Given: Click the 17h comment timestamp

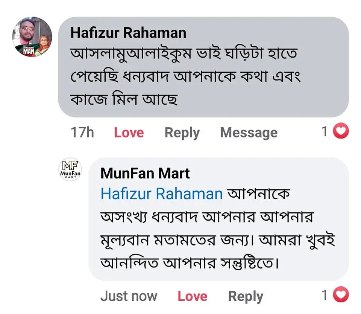Looking at the screenshot, I should click(x=82, y=133).
